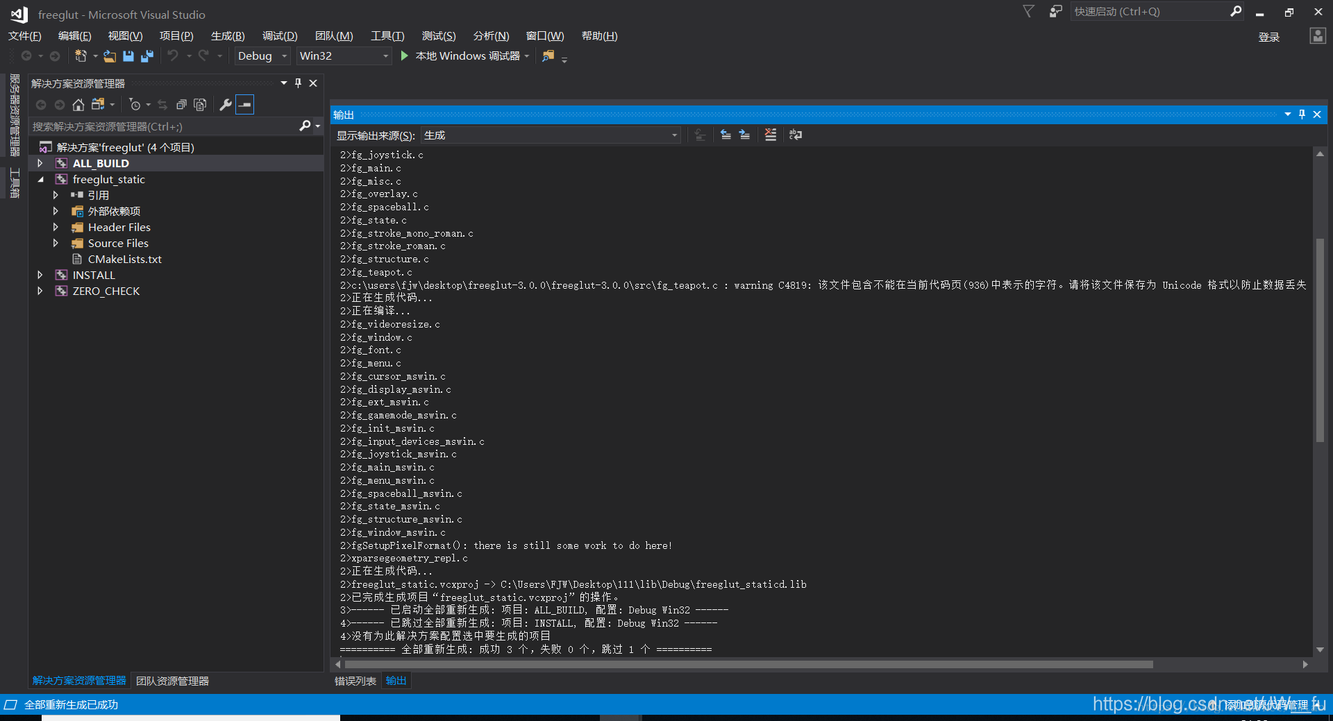Click the Save All icon

pyautogui.click(x=146, y=56)
